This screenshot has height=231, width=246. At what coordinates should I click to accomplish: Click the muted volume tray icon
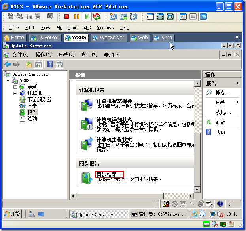click(220, 214)
